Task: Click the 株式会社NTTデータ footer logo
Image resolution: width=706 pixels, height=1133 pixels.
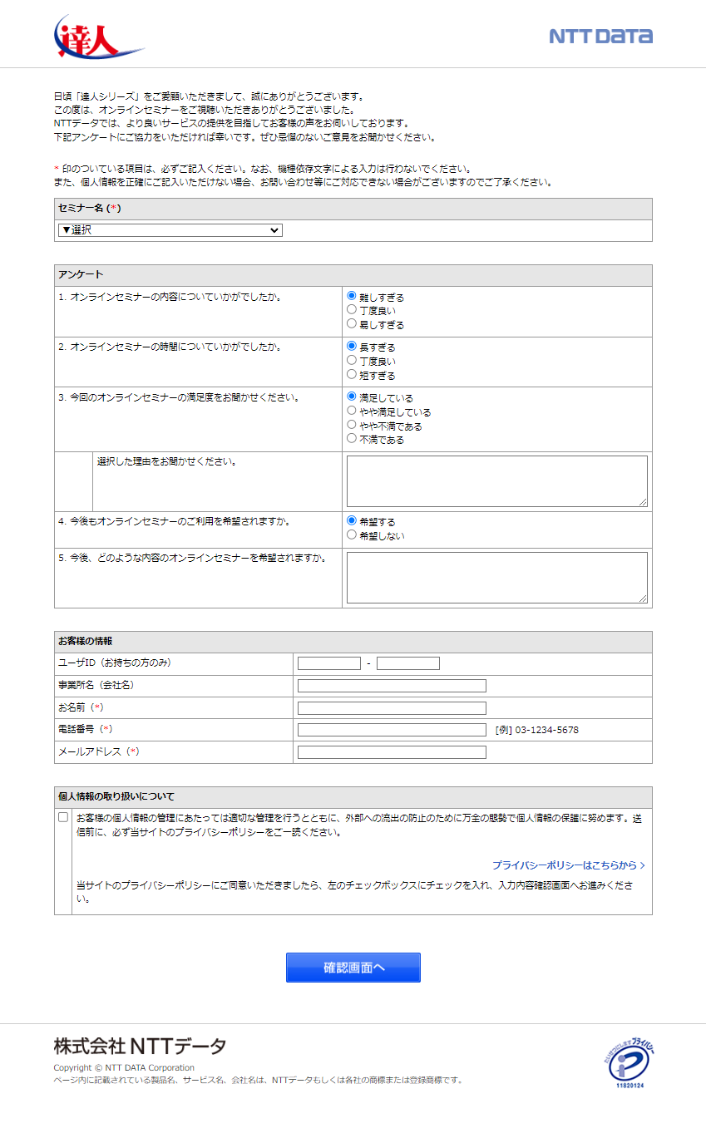Action: (x=140, y=1046)
